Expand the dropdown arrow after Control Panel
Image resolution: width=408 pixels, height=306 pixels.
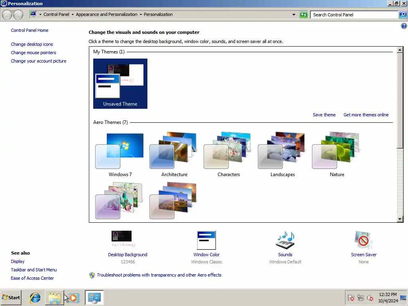tap(73, 15)
